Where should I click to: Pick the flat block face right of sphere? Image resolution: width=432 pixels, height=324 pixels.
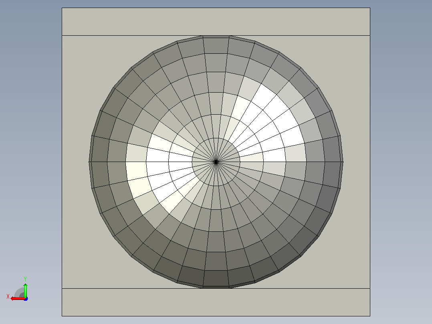click(356, 162)
